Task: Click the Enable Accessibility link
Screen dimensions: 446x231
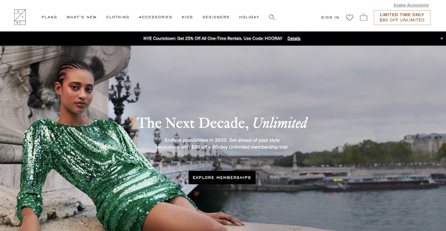Action: pyautogui.click(x=411, y=5)
